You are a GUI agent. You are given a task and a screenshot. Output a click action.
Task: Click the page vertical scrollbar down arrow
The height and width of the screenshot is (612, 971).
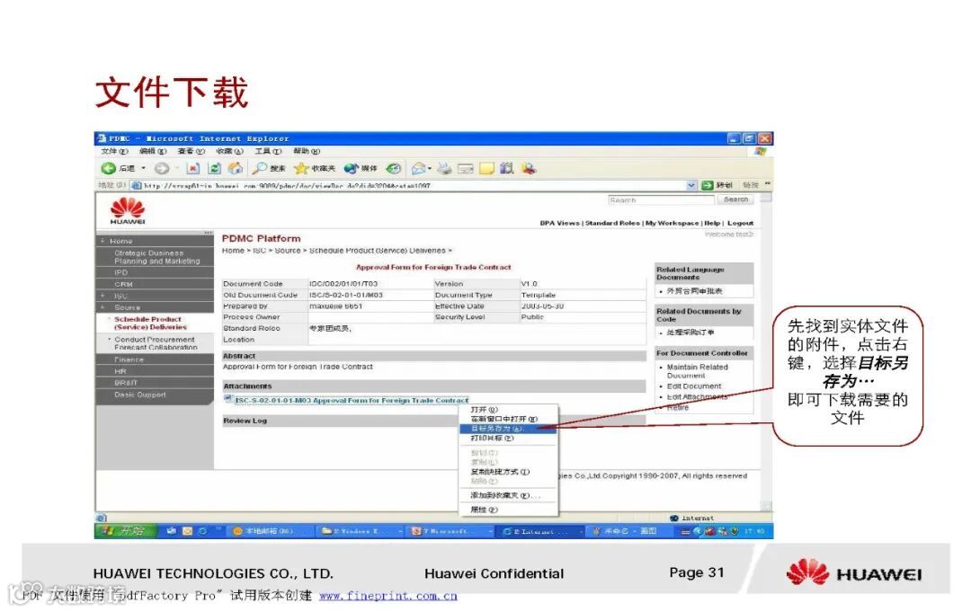766,506
